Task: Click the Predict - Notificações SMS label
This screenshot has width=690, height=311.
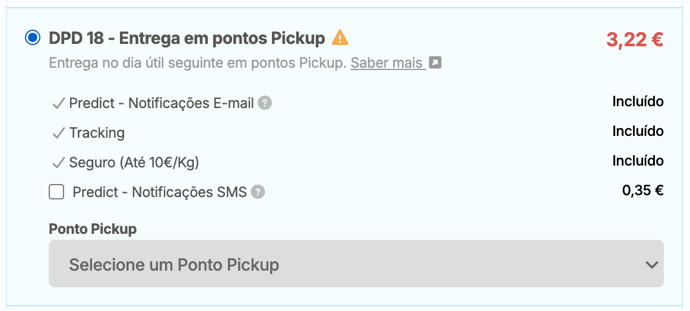Action: coord(159,192)
